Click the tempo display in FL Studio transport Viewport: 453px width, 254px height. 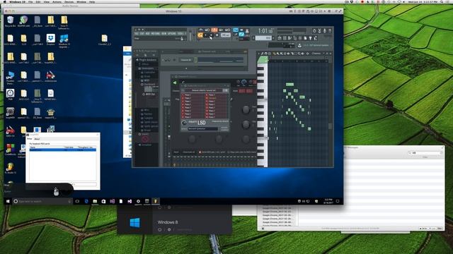(x=225, y=35)
